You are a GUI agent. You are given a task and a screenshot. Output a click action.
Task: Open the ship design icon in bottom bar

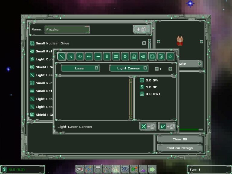click(116, 169)
